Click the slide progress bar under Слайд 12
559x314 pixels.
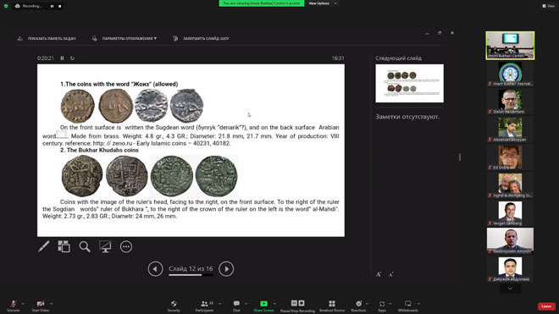point(191,275)
